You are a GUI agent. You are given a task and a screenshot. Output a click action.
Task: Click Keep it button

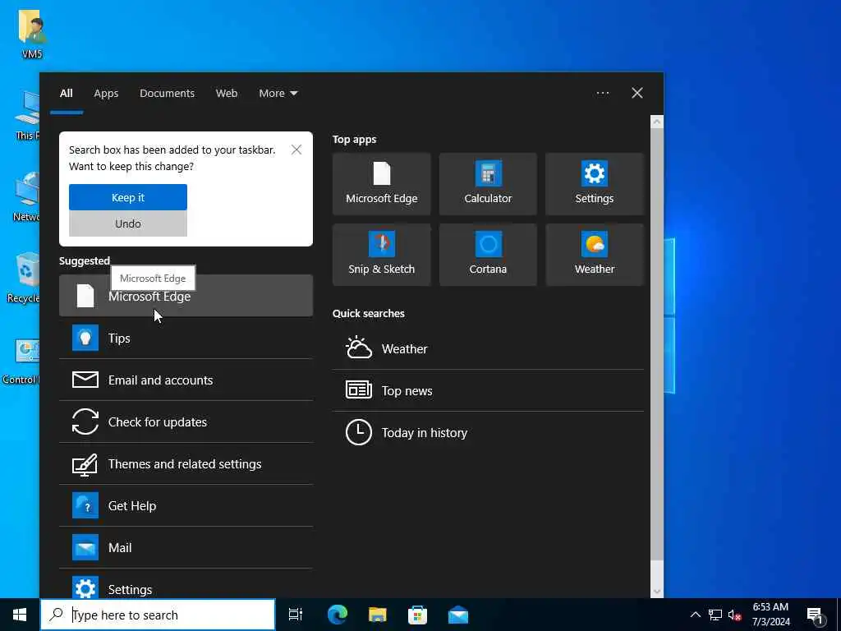coord(127,197)
